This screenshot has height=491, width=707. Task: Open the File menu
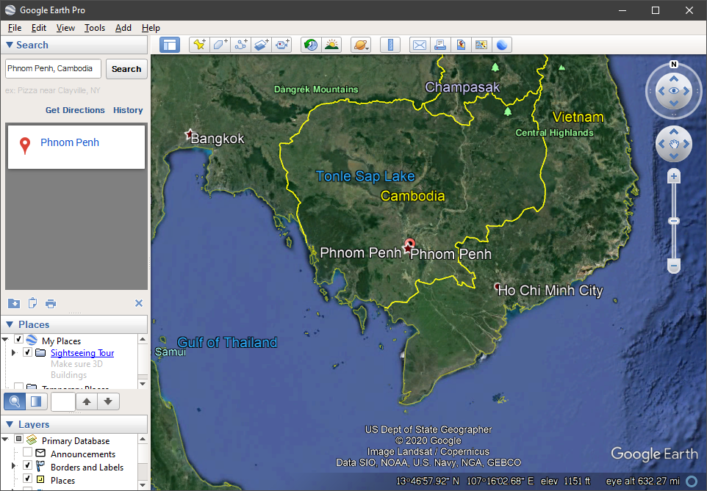[15, 28]
